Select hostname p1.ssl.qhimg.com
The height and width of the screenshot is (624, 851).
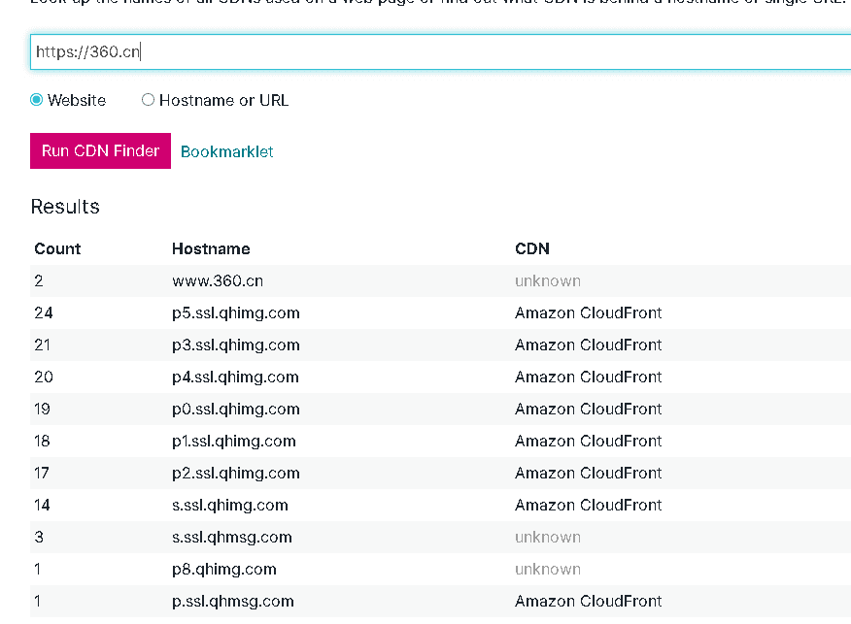(234, 441)
